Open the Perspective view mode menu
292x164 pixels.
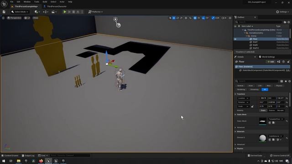(x=14, y=18)
